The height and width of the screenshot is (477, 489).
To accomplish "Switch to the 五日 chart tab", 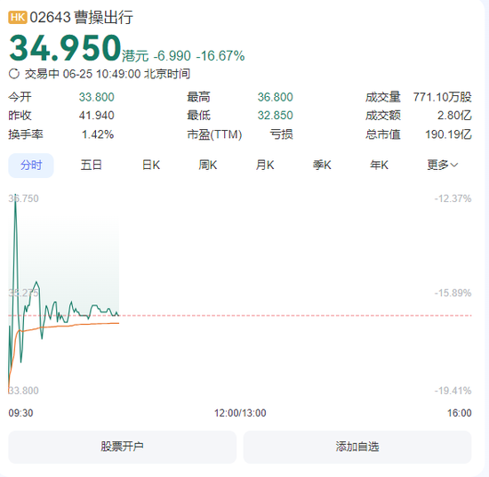I will click(91, 165).
